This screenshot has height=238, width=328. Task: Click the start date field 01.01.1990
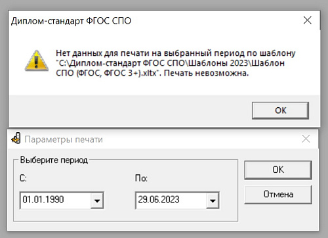[62, 201]
